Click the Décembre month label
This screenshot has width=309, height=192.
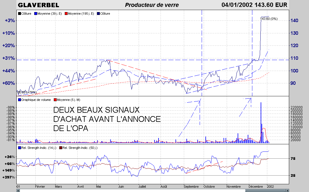tap(255, 187)
